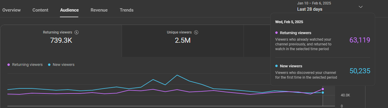Click the 50,235 value in the tooltip
Image resolution: width=388 pixels, height=108 pixels.
pyautogui.click(x=360, y=71)
